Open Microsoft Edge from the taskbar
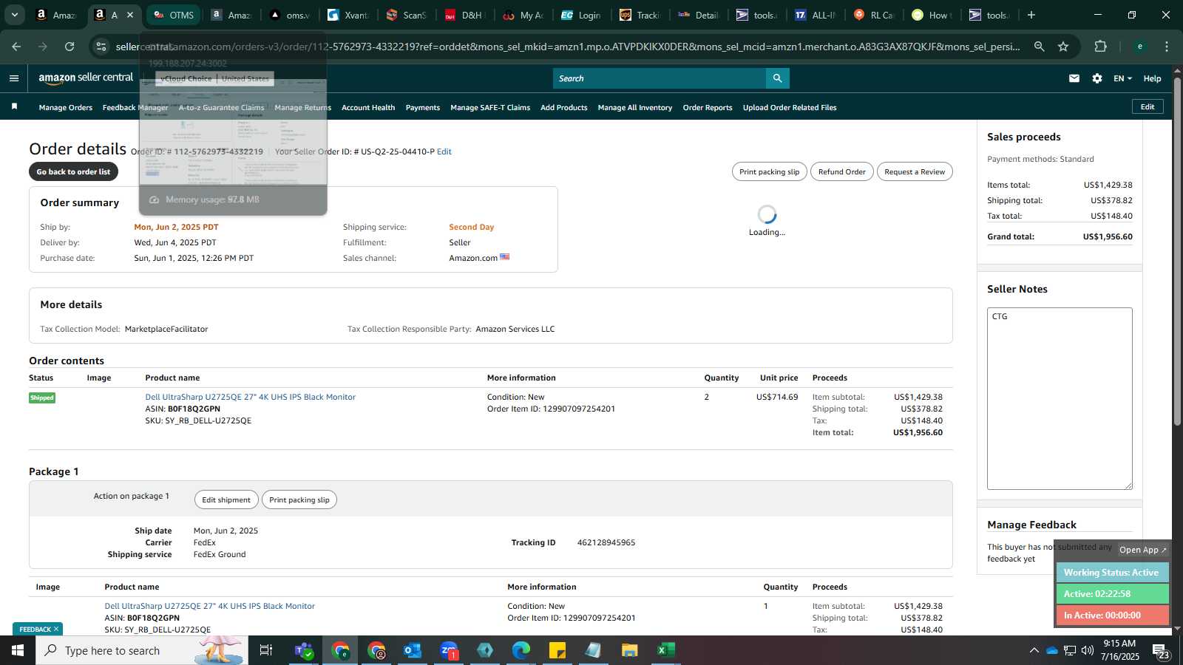1183x665 pixels. click(x=521, y=650)
